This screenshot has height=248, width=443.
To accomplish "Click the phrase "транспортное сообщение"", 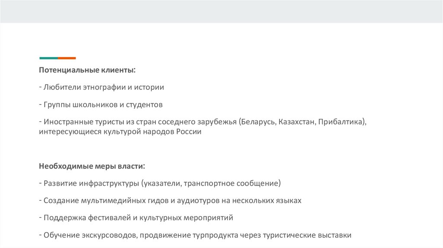I will (231, 183).
